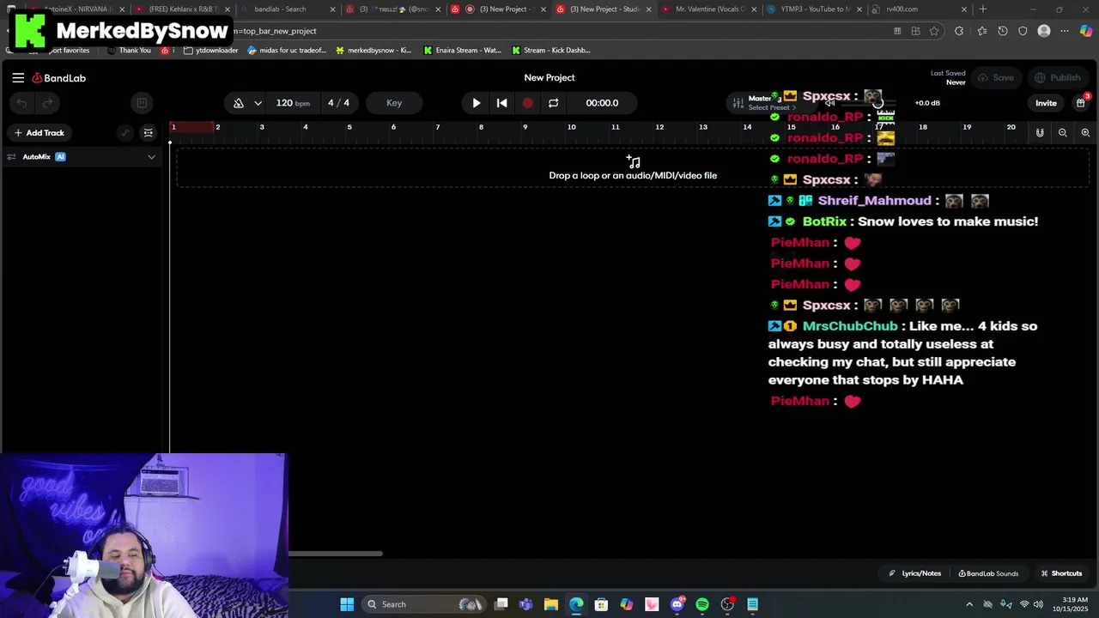Open Enaira Stream bookmark

pyautogui.click(x=462, y=51)
